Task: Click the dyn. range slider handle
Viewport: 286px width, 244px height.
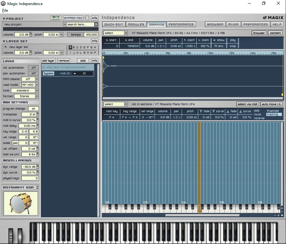Action: tap(38, 166)
